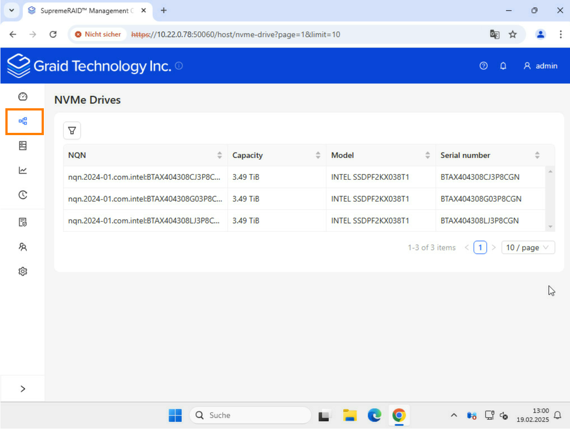
Task: Open the Chrome three-dot menu
Action: click(x=561, y=34)
